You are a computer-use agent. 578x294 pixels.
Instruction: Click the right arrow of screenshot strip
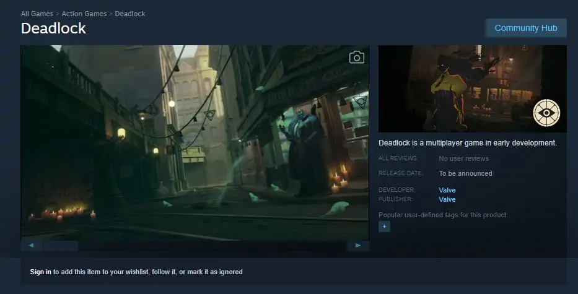[x=357, y=245]
